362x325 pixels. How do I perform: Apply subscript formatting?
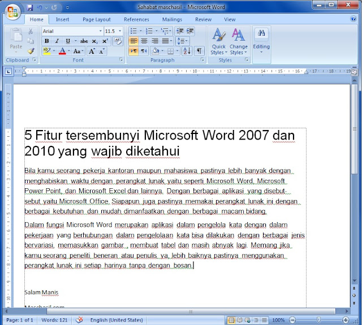[94, 41]
